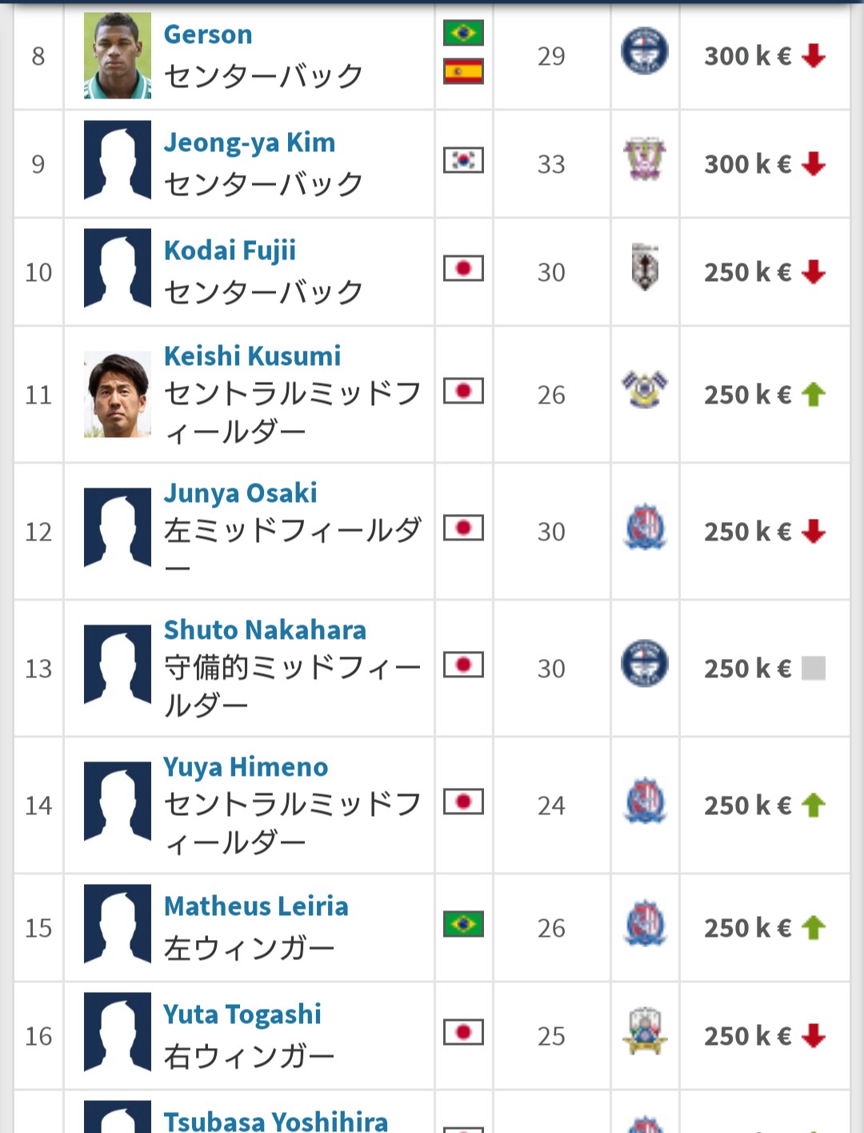Open Gerson's player profile link
Viewport: 864px width, 1133px height.
pyautogui.click(x=208, y=34)
